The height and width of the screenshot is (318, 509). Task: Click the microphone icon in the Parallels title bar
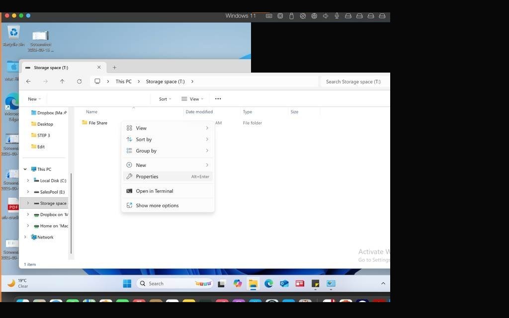point(337,15)
